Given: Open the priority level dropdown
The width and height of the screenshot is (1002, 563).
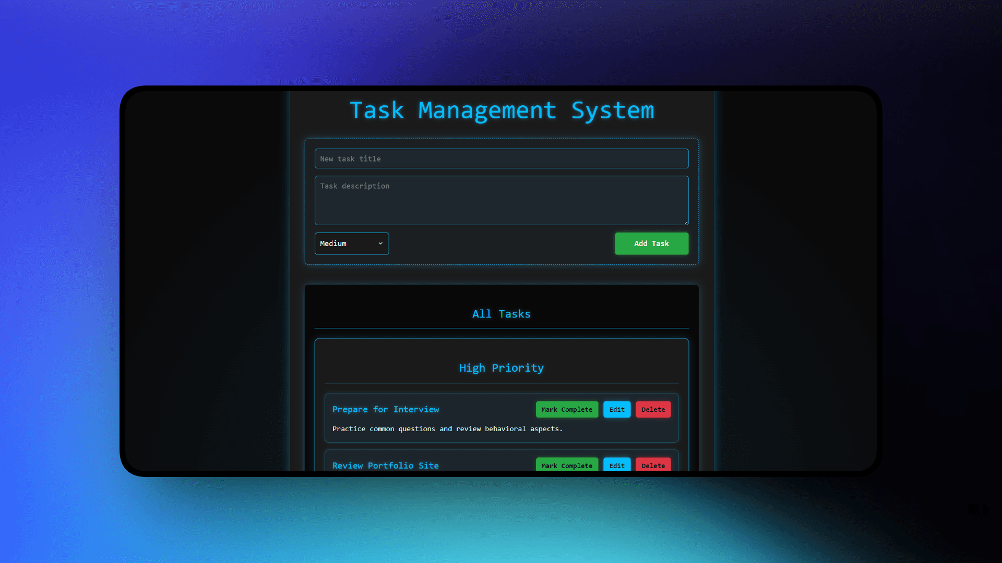Looking at the screenshot, I should pyautogui.click(x=351, y=243).
